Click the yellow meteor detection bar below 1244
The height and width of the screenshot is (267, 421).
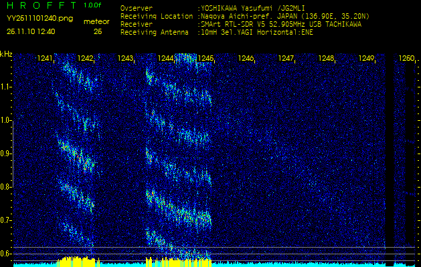(179, 262)
